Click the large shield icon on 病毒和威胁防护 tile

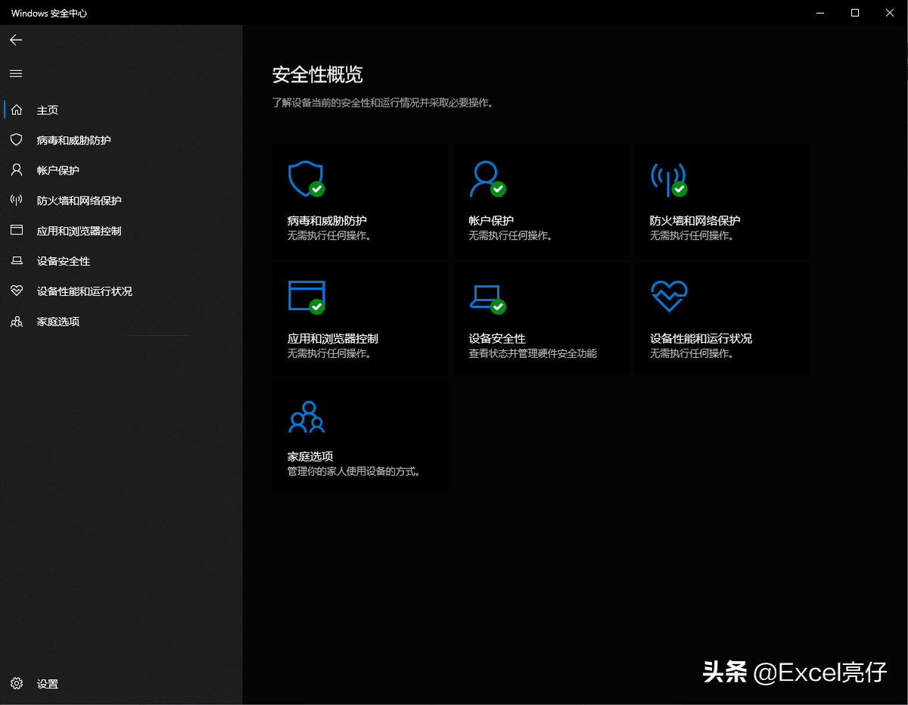point(306,179)
